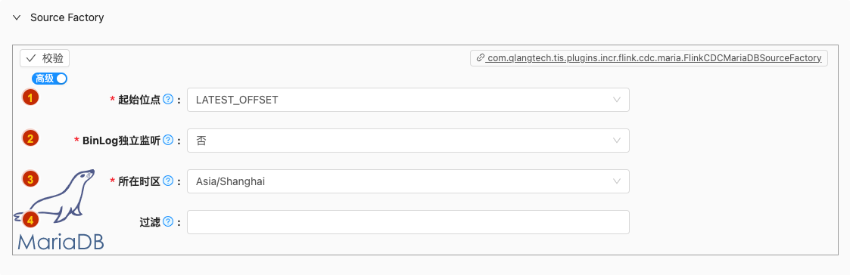Click help icon beside BinLog独立监听

tap(168, 141)
